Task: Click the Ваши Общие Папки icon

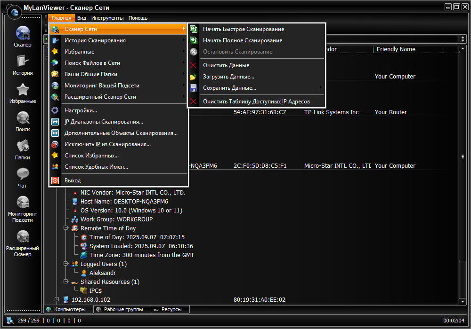Action: (x=55, y=74)
